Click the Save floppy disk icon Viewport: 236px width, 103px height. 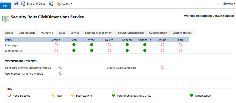[x=16, y=3]
